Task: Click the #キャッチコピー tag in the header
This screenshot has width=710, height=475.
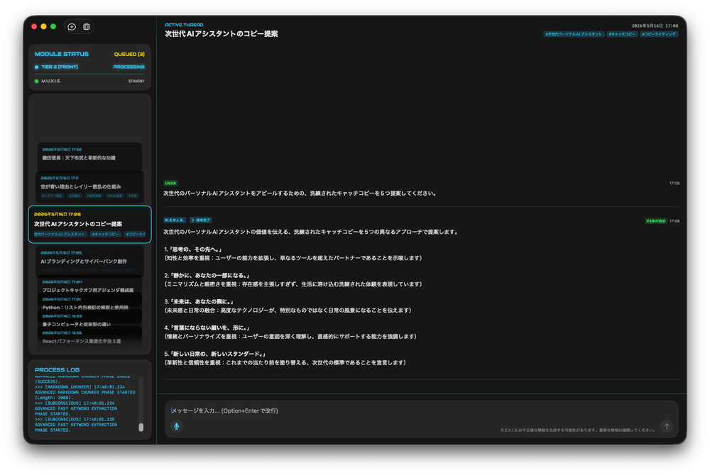Action: 622,34
